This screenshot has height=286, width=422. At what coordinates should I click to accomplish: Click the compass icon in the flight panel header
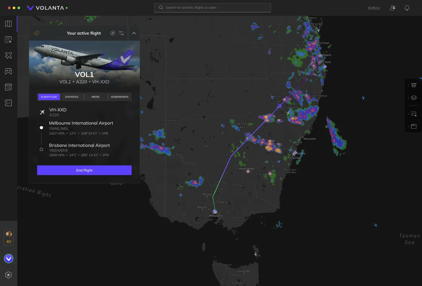pyautogui.click(x=112, y=33)
